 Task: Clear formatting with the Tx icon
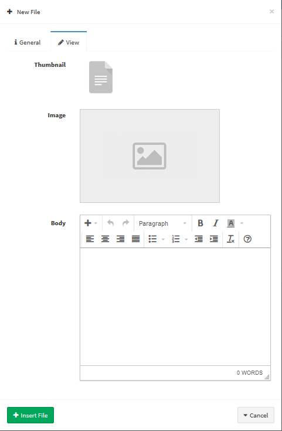click(x=230, y=239)
